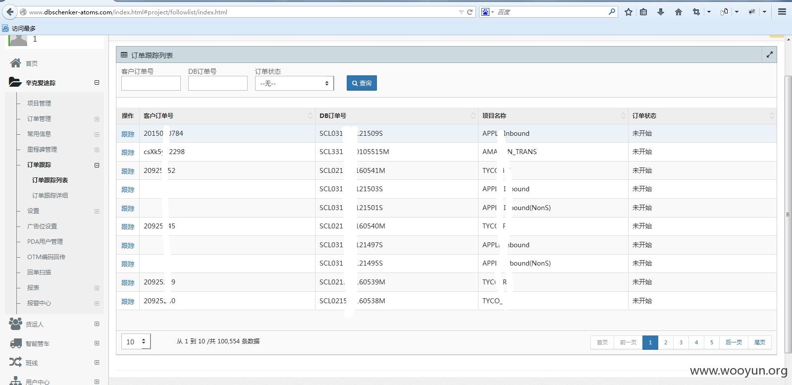Open 订单跟踪详细 menu item

point(50,195)
